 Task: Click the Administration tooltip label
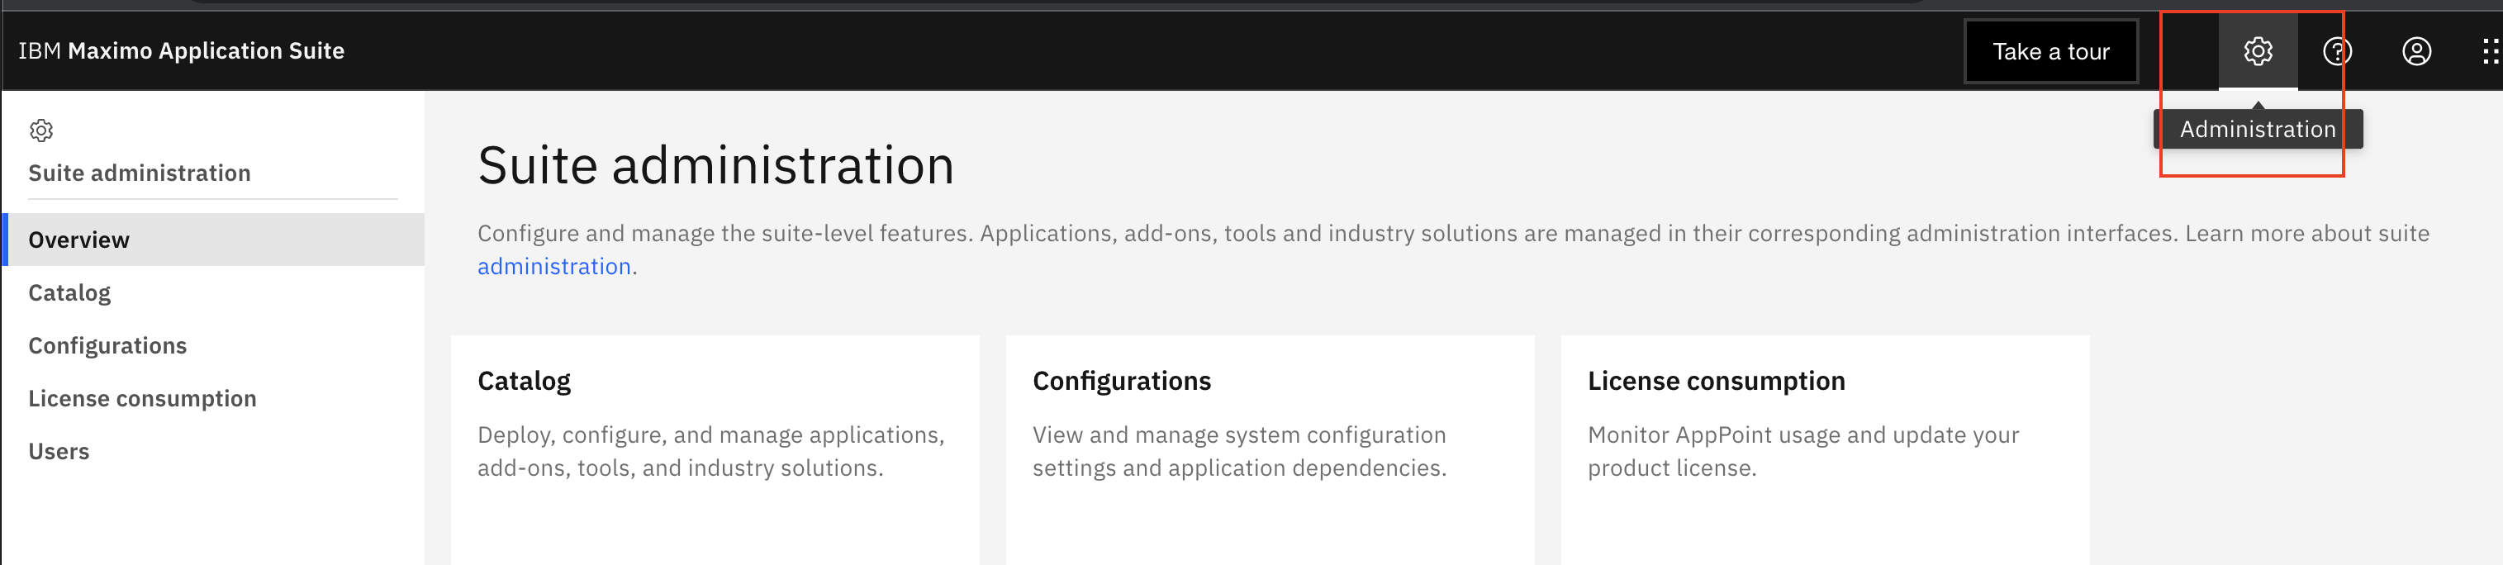2257,130
